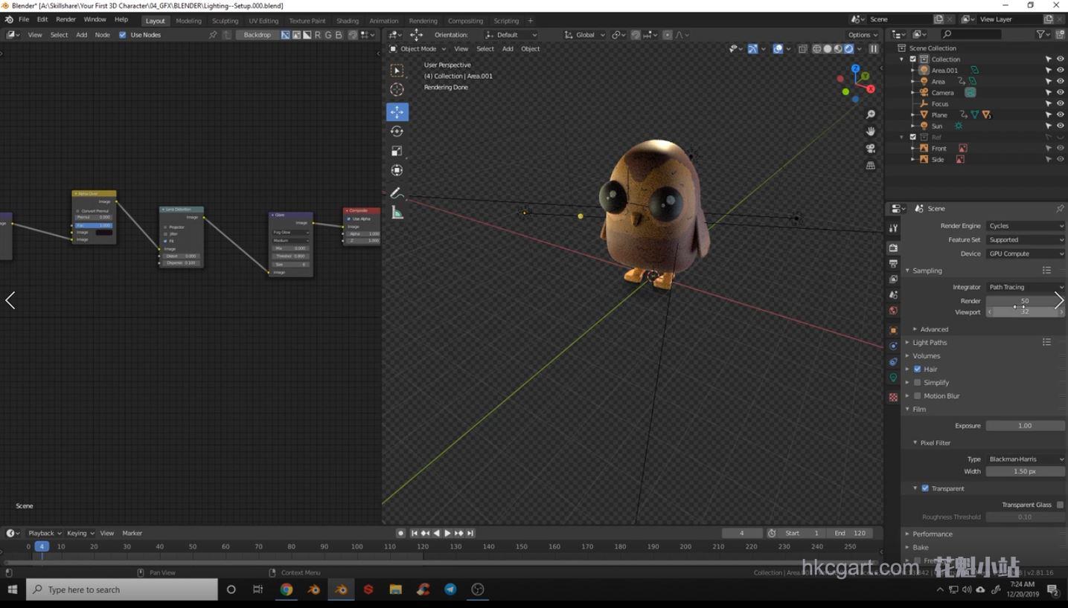Pin the properties editor context
1068x608 pixels.
click(1060, 209)
